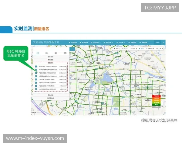Click the dark green 畅通 legend swatch
Screen dimensions: 182x146
[156, 105]
